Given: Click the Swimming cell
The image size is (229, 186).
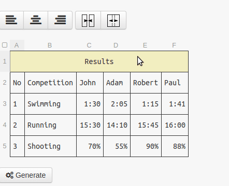Looking at the screenshot, I should click(x=50, y=104).
